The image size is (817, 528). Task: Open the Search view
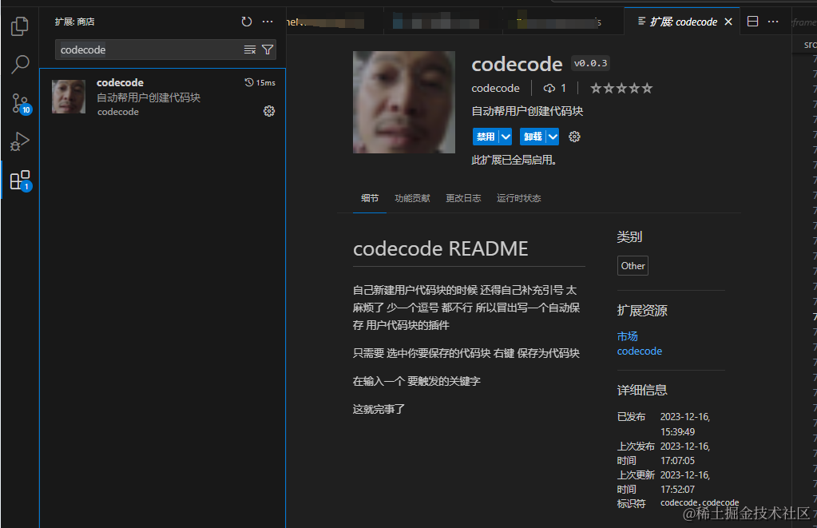tap(18, 65)
